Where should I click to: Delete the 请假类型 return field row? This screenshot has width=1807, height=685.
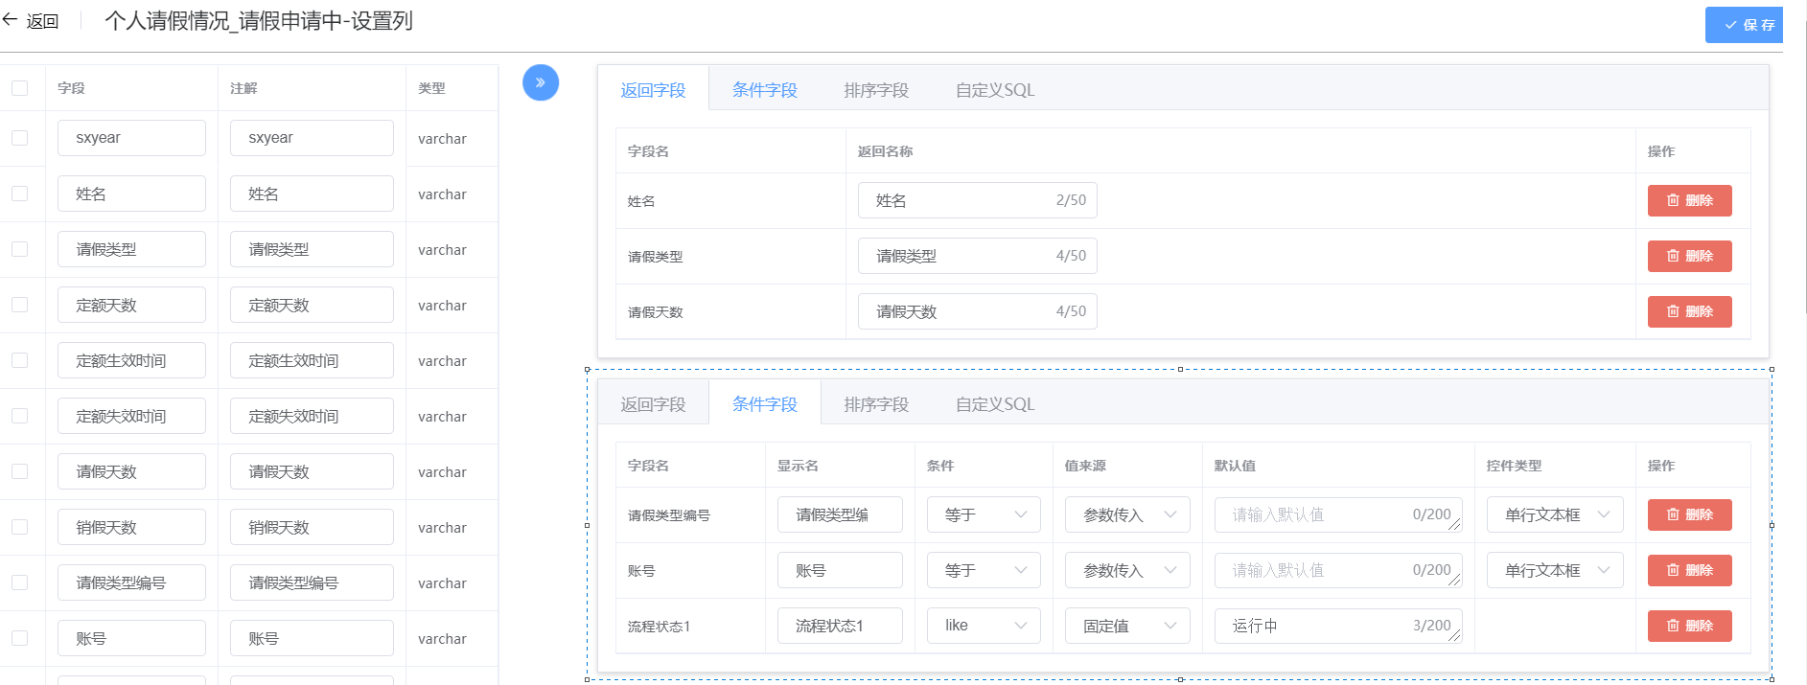coord(1688,256)
